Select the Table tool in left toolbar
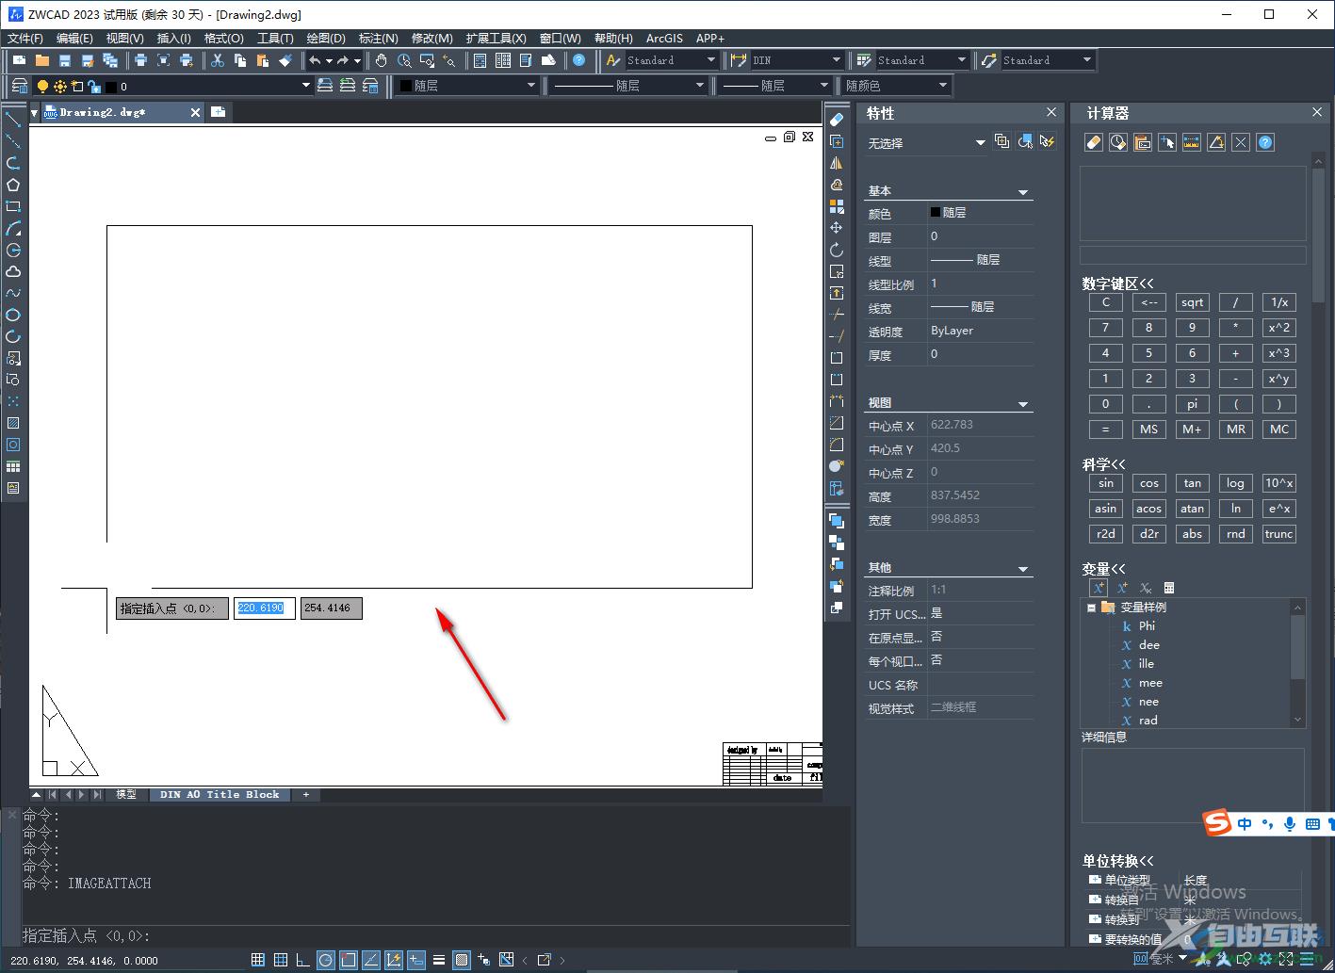 [13, 466]
